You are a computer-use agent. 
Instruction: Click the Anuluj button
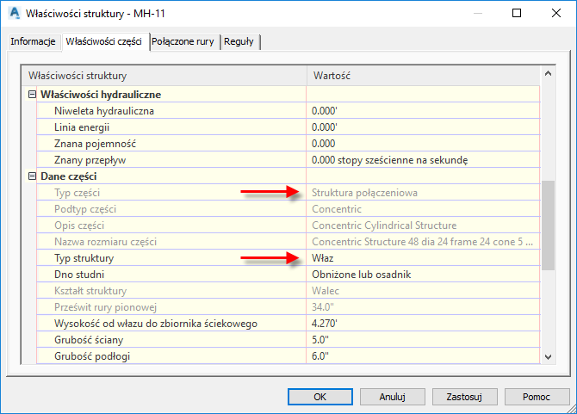coord(392,397)
